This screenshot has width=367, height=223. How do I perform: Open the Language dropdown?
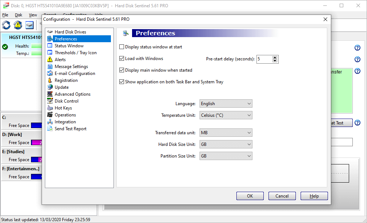tap(226, 103)
